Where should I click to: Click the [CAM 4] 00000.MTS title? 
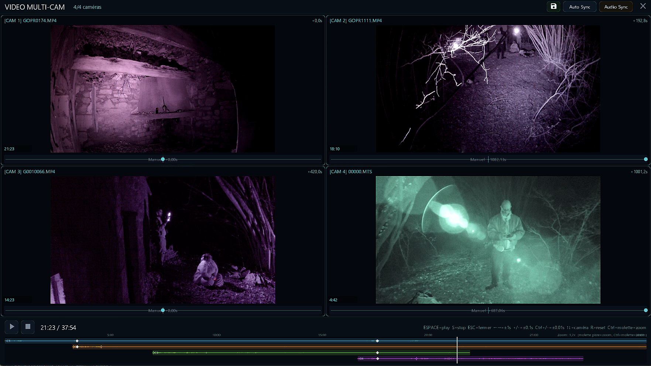[351, 172]
